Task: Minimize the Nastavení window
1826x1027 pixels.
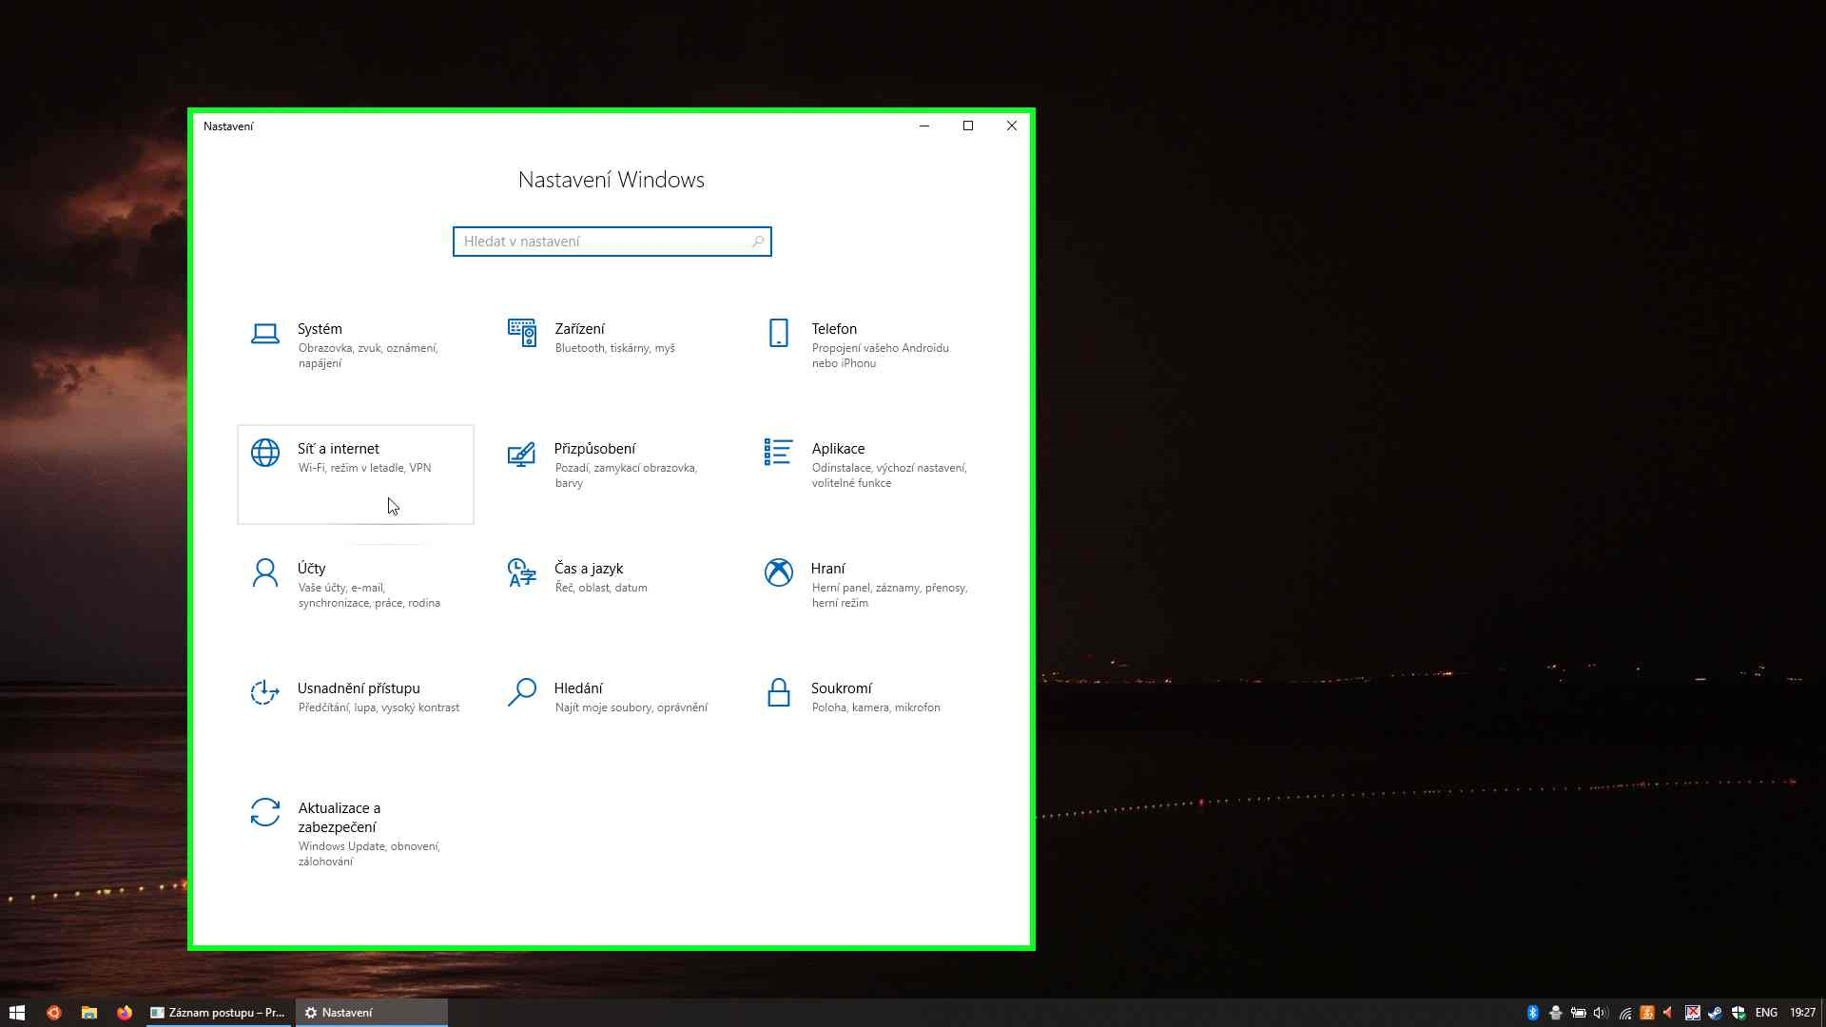Action: coord(924,126)
